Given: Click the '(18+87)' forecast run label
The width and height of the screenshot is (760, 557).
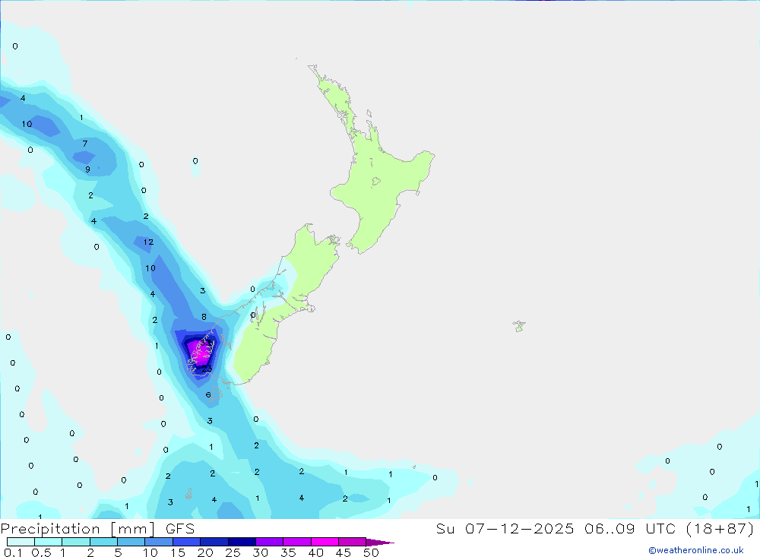Looking at the screenshot, I should point(720,528).
